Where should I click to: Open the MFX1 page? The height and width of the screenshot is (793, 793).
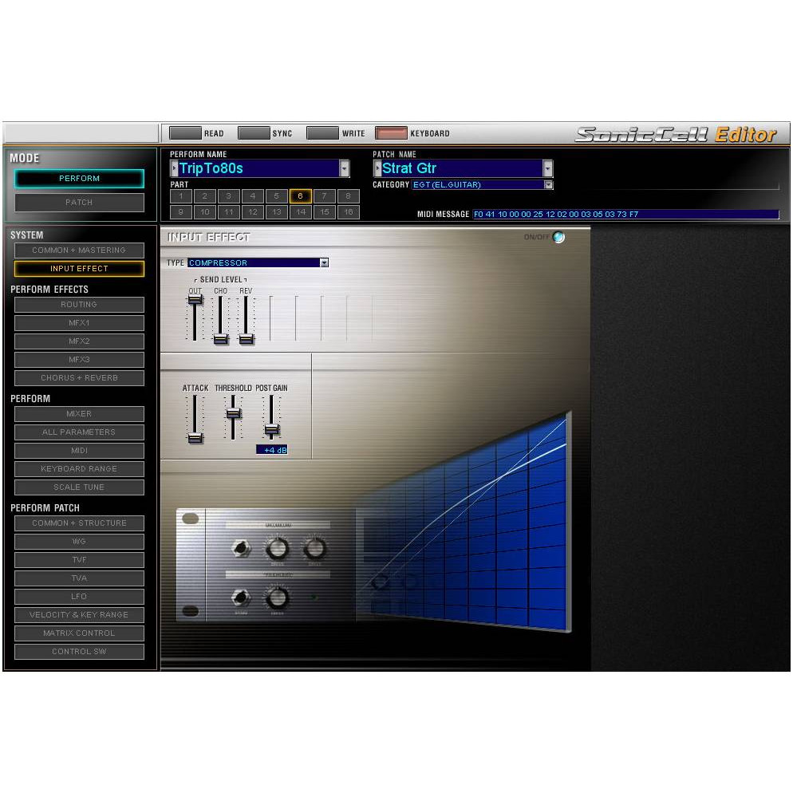click(80, 322)
